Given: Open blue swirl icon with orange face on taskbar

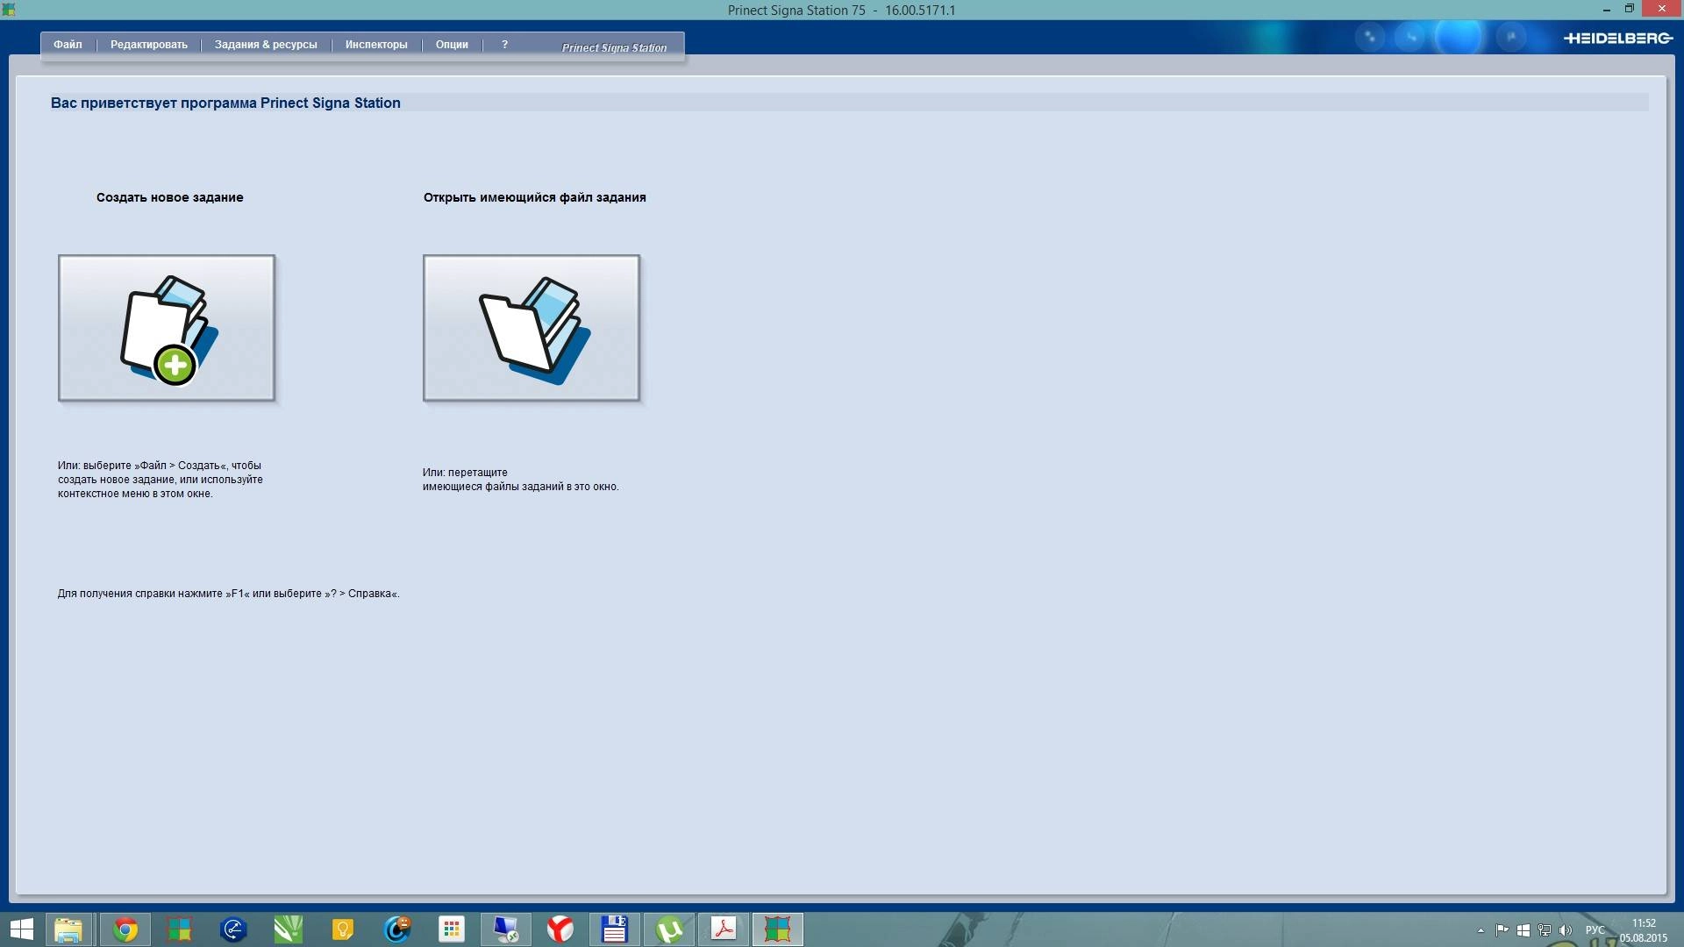Looking at the screenshot, I should point(397,929).
